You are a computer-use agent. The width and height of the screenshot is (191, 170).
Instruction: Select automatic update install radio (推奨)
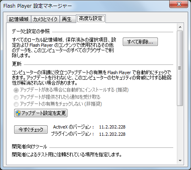[x=16, y=90]
